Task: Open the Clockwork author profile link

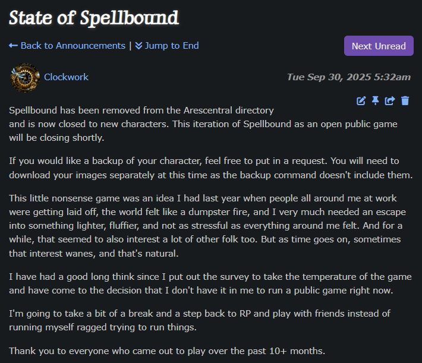Action: point(66,77)
